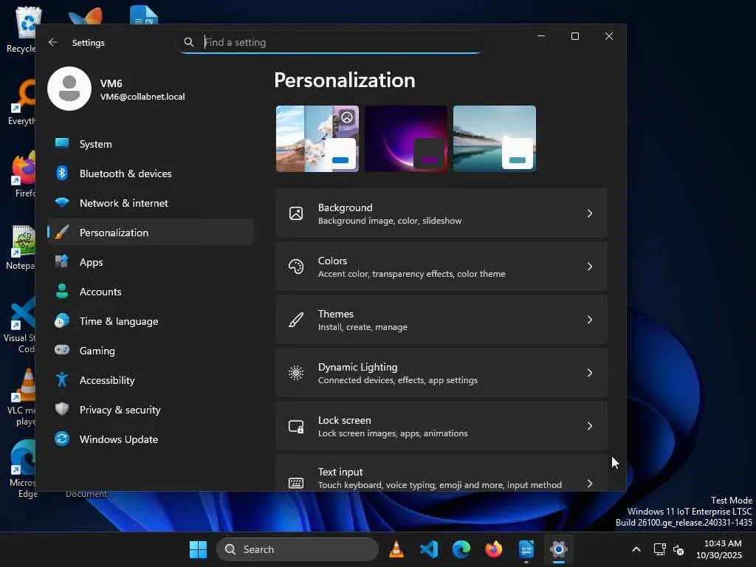Open the document app on taskbar

tap(526, 549)
